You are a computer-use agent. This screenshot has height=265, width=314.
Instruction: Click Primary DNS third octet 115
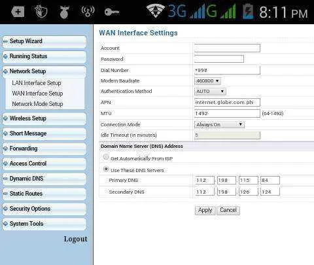click(x=248, y=181)
